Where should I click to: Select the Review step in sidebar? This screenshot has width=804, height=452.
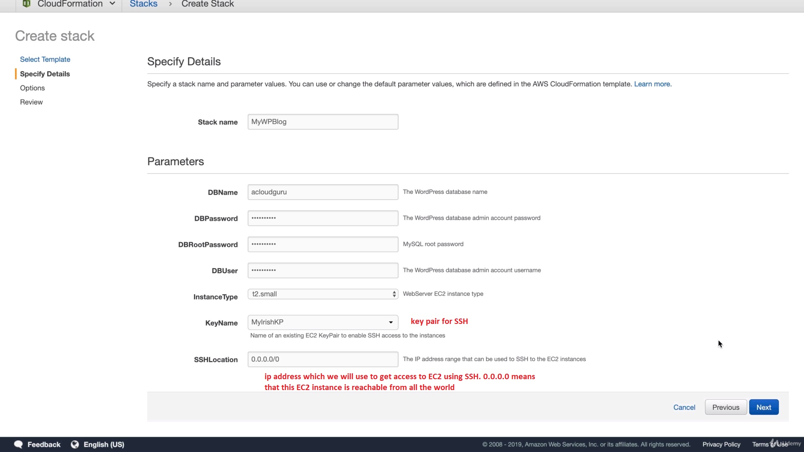(x=31, y=102)
